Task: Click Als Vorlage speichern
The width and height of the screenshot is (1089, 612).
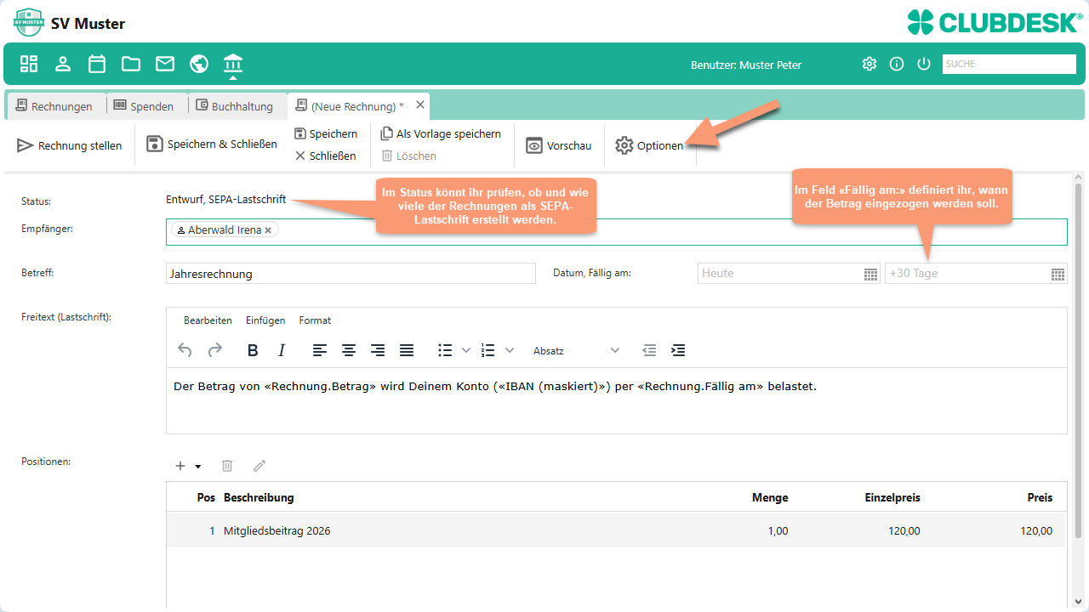Action: (x=441, y=133)
